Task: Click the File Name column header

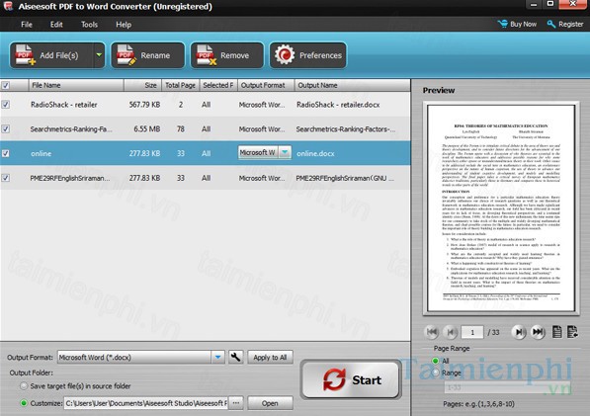Action: click(x=76, y=85)
